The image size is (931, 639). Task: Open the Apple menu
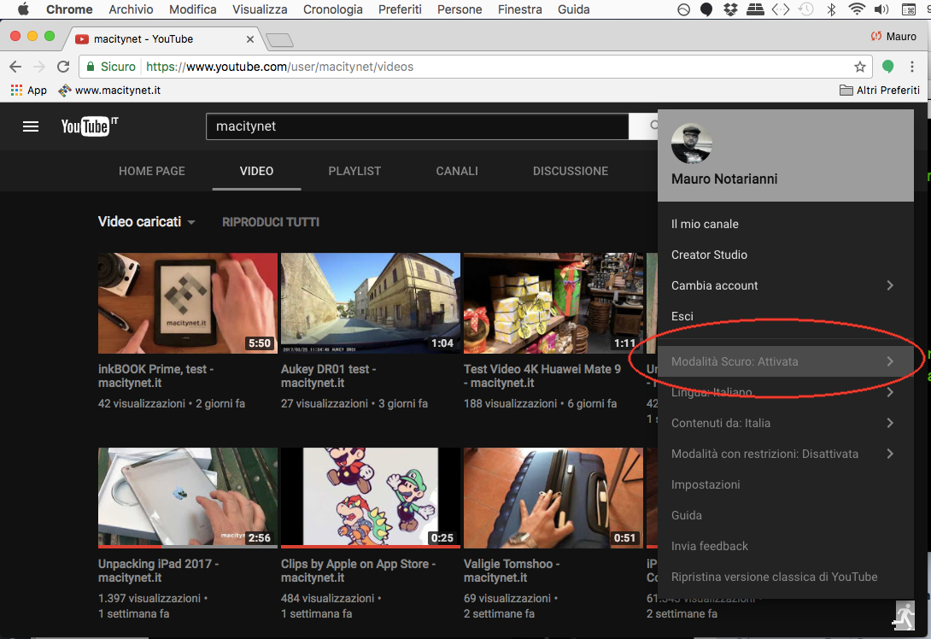(23, 9)
